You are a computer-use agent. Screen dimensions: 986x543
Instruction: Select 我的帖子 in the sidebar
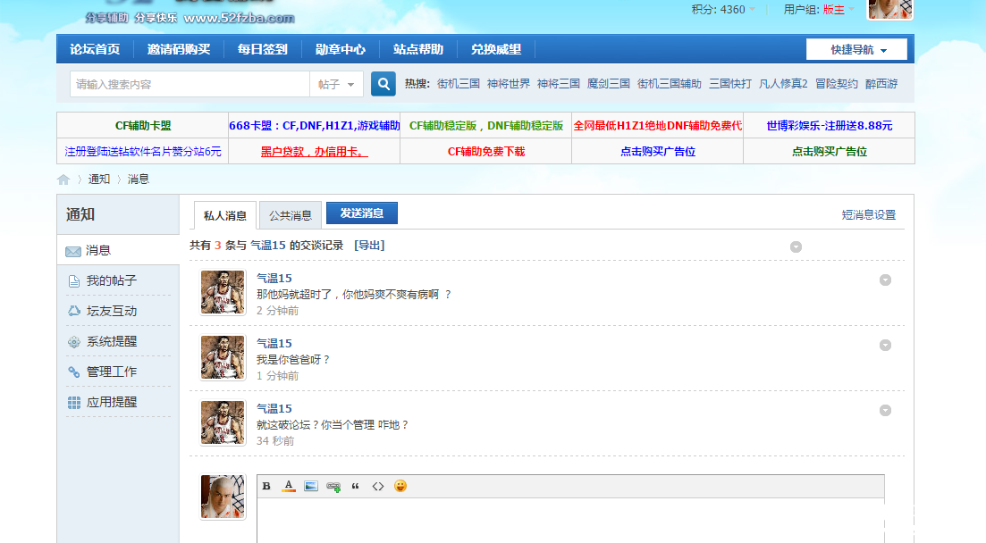pyautogui.click(x=118, y=280)
